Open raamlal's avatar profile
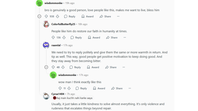 click(46, 45)
